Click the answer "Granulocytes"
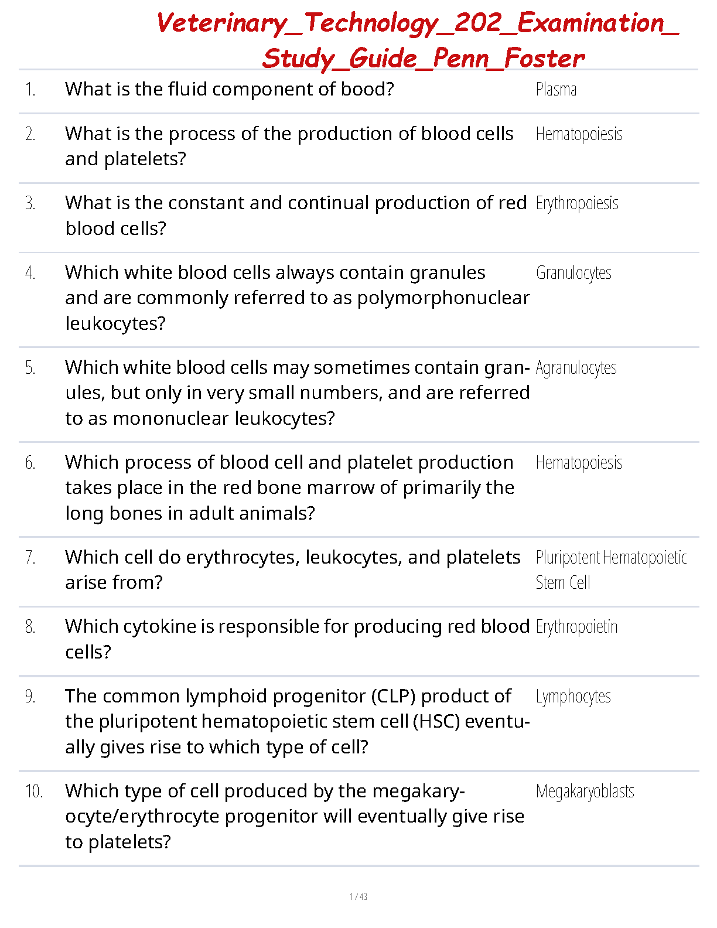This screenshot has width=717, height=928. tap(573, 273)
